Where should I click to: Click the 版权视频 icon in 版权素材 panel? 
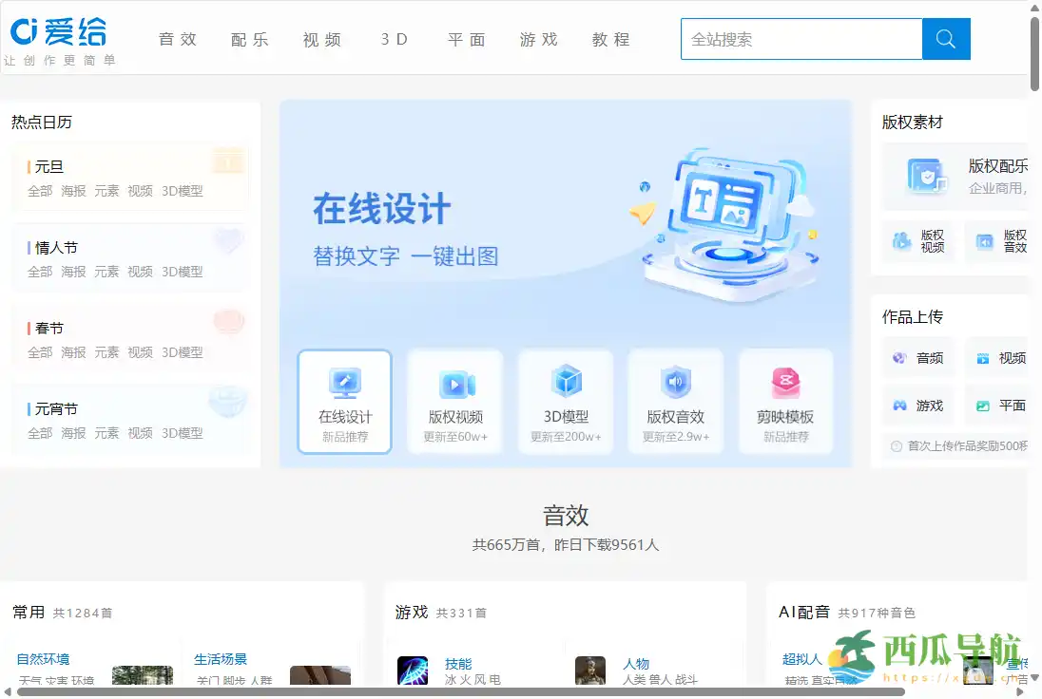click(902, 241)
